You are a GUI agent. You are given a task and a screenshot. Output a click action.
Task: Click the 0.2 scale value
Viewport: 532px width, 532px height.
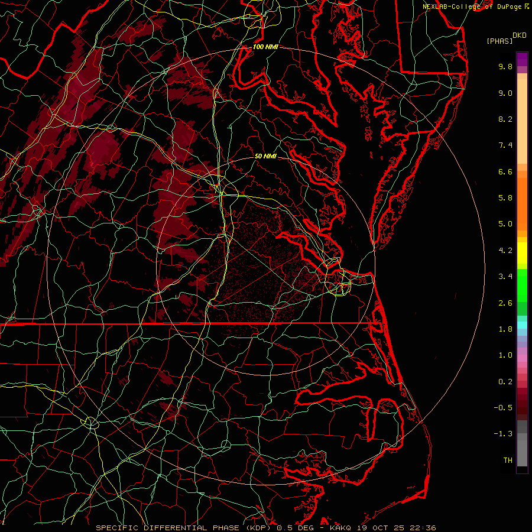coord(505,382)
